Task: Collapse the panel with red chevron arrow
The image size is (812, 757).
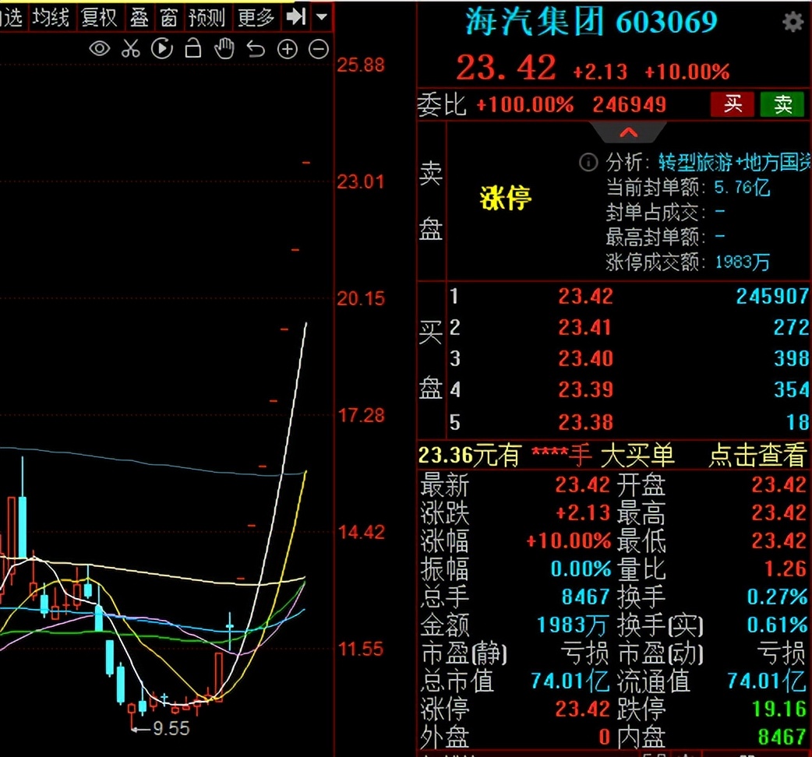Action: point(629,132)
